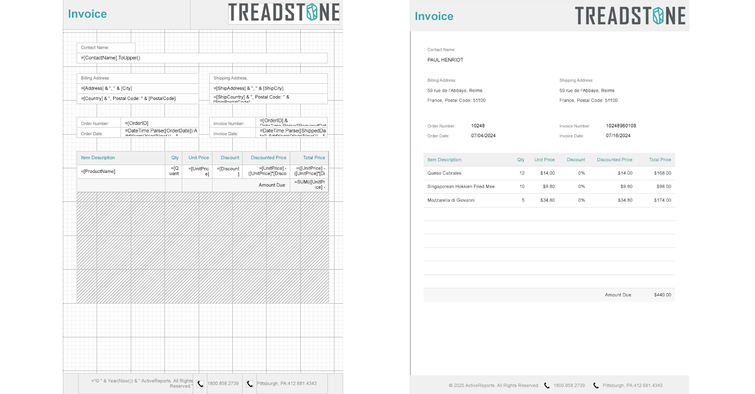
Task: Select the =DateTime.Parse([ShippedDate]) expression textbox
Action: 292,132
